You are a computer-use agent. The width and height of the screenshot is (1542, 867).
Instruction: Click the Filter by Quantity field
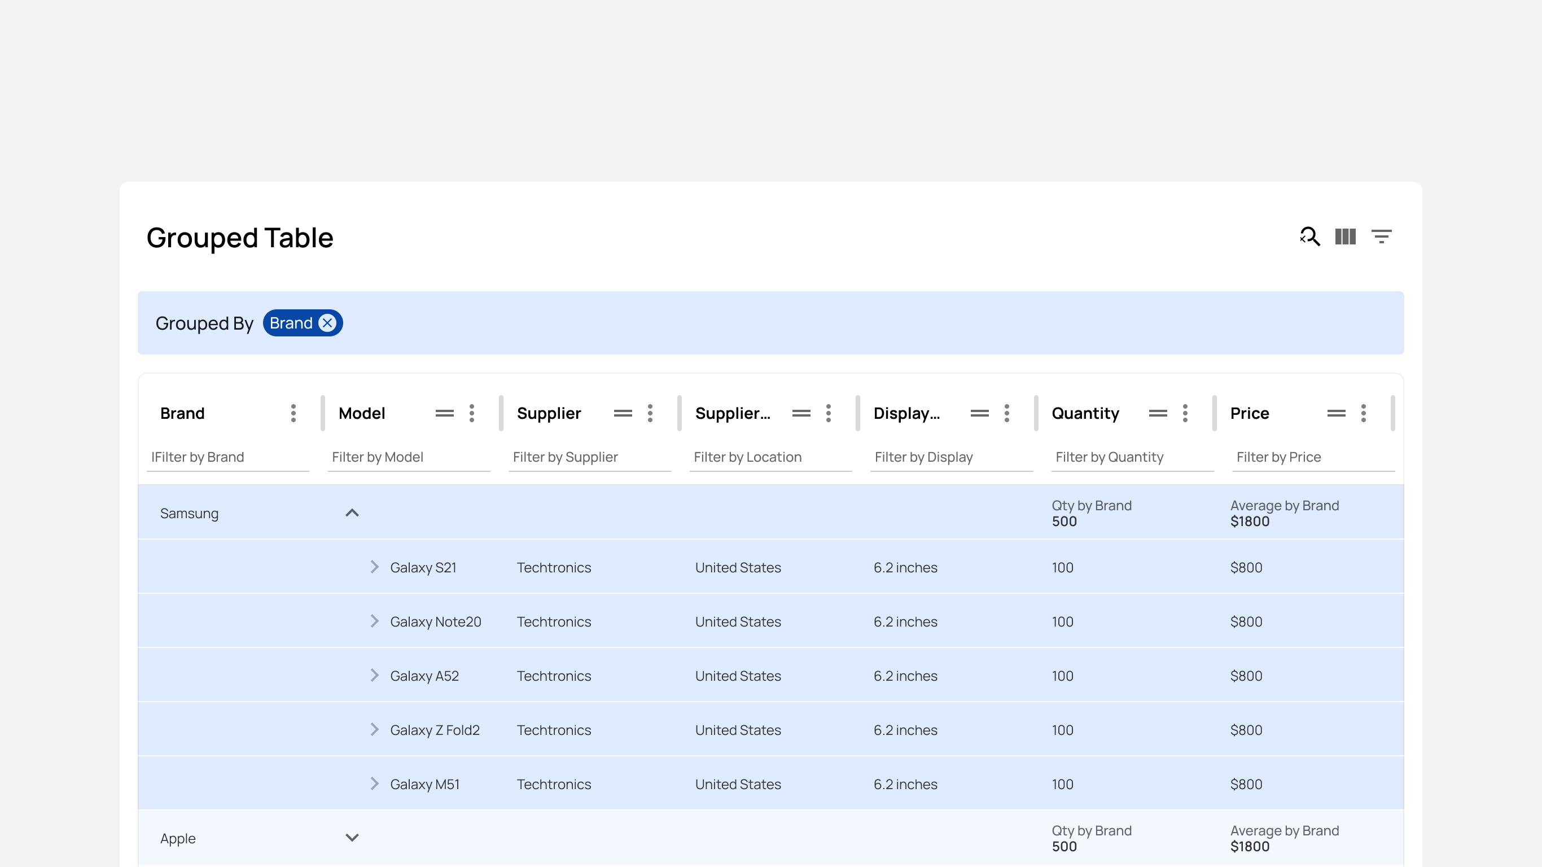point(1133,457)
